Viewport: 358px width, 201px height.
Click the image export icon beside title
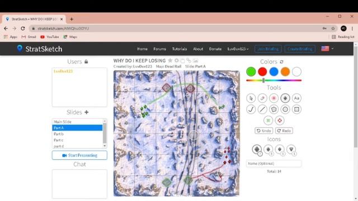195,61
